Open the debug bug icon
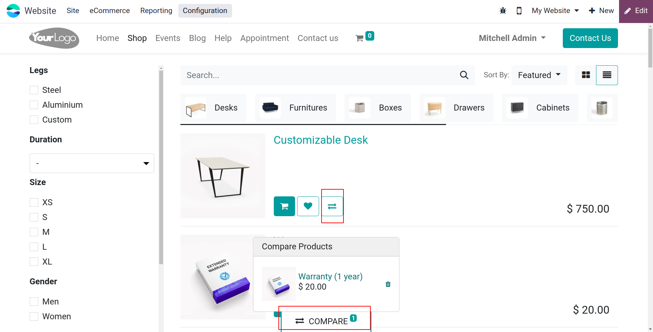This screenshot has width=653, height=332. [503, 11]
